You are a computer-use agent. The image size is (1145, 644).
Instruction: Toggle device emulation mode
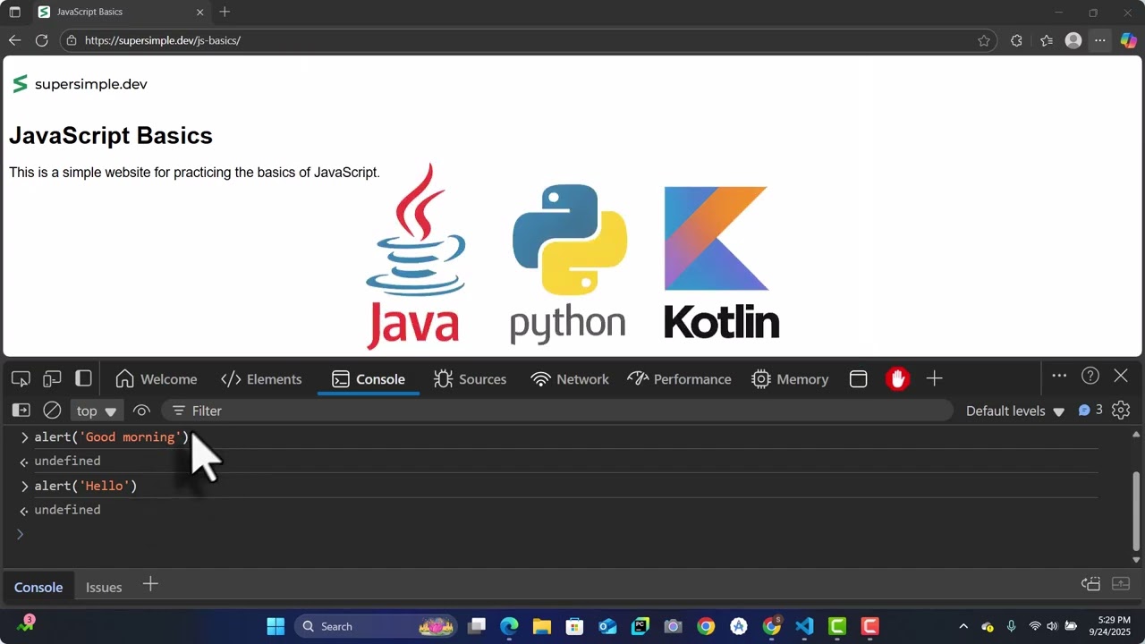[52, 378]
